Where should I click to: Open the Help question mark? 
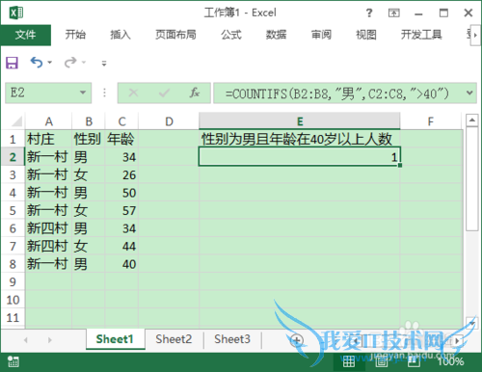click(x=369, y=13)
